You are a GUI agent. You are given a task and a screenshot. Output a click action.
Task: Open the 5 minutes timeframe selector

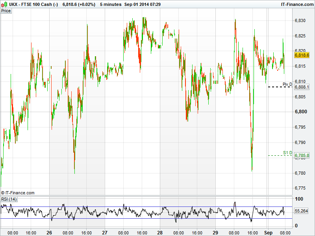pyautogui.click(x=111, y=4)
